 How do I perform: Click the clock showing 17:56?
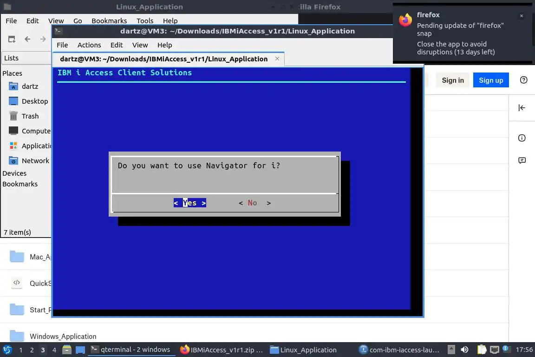524,350
